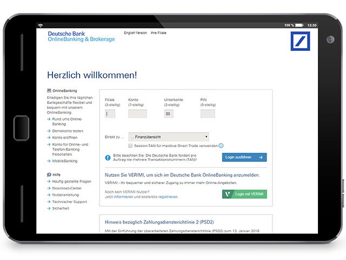Image resolution: width=346 pixels, height=260 pixels.
Task: Click Login ausführen button
Action: 244,157
